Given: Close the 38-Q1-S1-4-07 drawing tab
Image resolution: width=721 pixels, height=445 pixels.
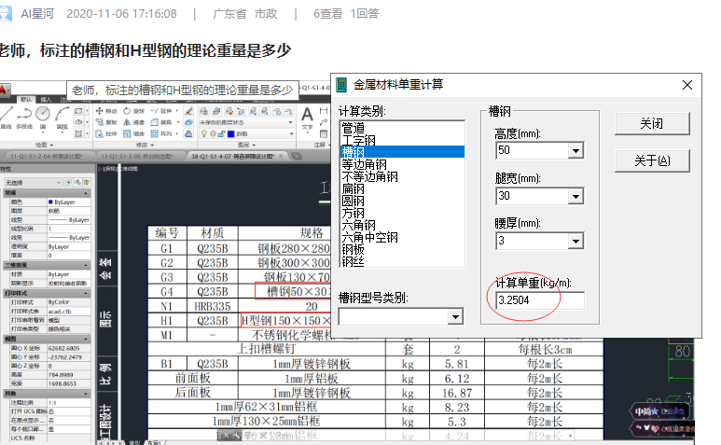Looking at the screenshot, I should (281, 156).
